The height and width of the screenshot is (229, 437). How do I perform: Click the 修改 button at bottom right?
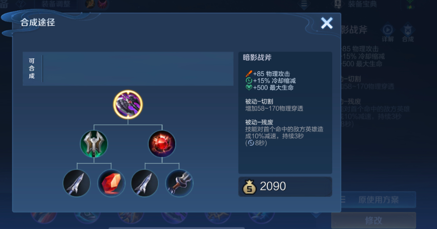tap(374, 221)
